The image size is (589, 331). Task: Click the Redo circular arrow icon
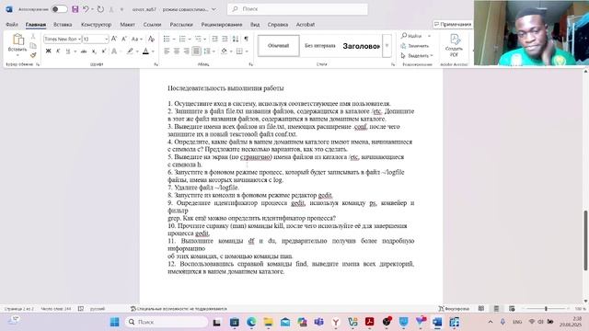point(100,9)
